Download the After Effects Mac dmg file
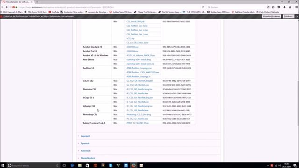The width and height of the screenshot is (299, 168). pos(138,60)
